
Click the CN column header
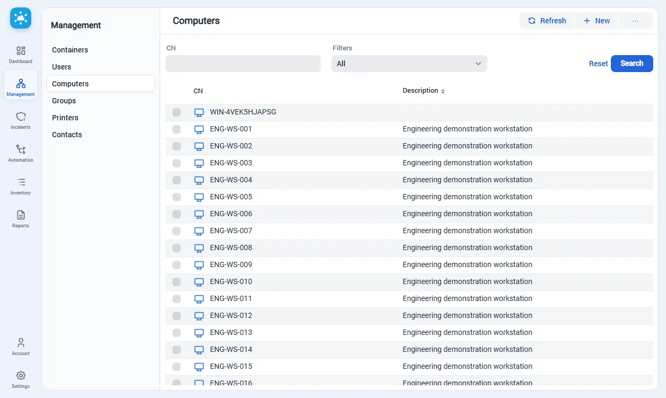pos(198,91)
